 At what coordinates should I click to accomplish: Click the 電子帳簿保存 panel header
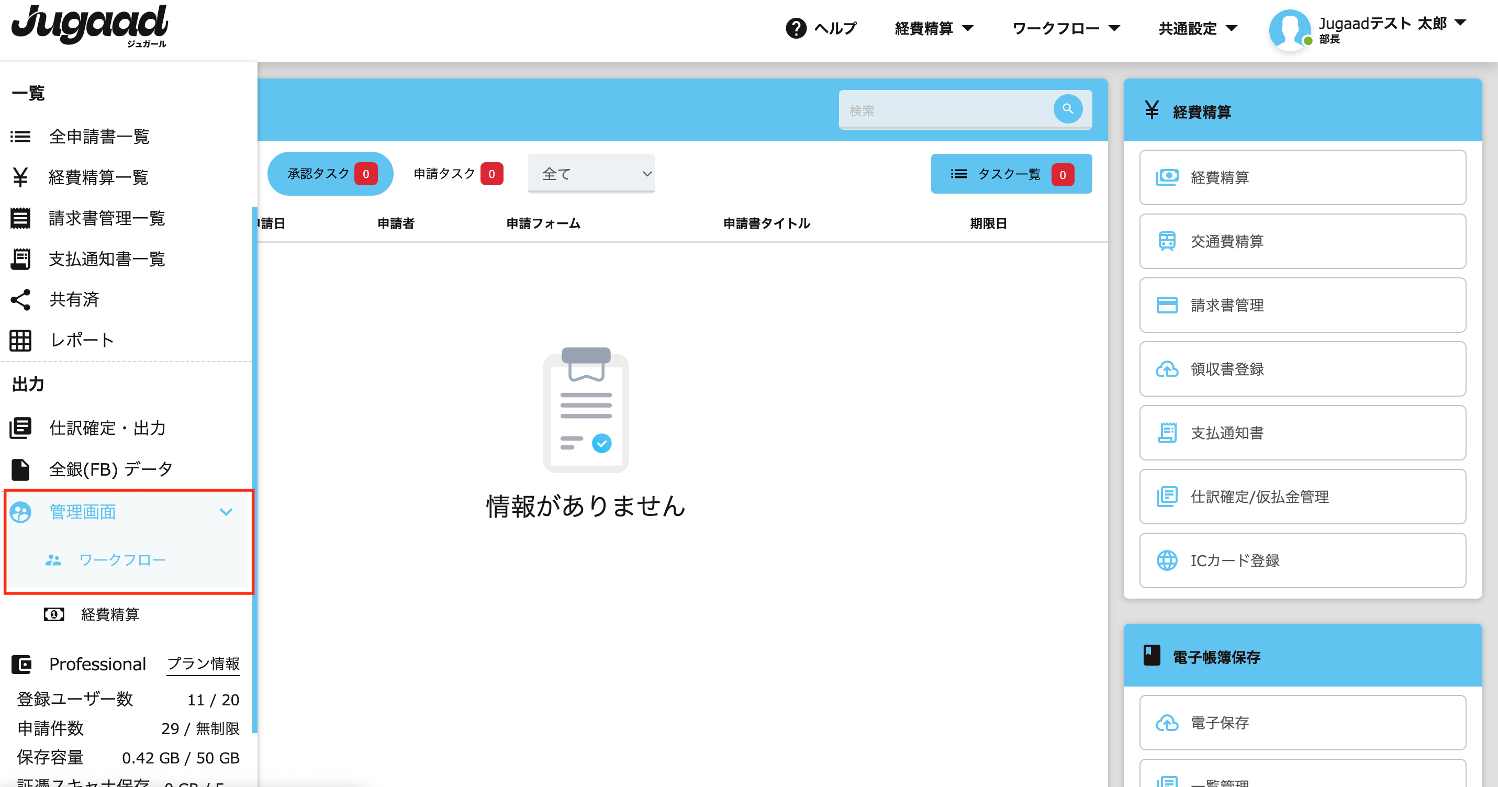point(1303,656)
